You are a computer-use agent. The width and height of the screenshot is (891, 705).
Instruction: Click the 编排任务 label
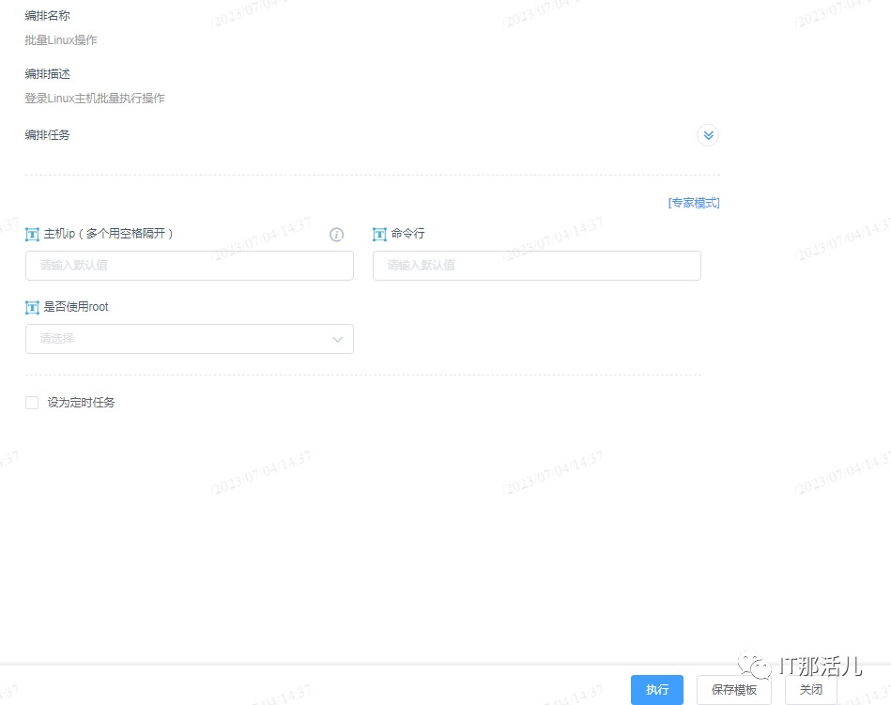(x=47, y=135)
